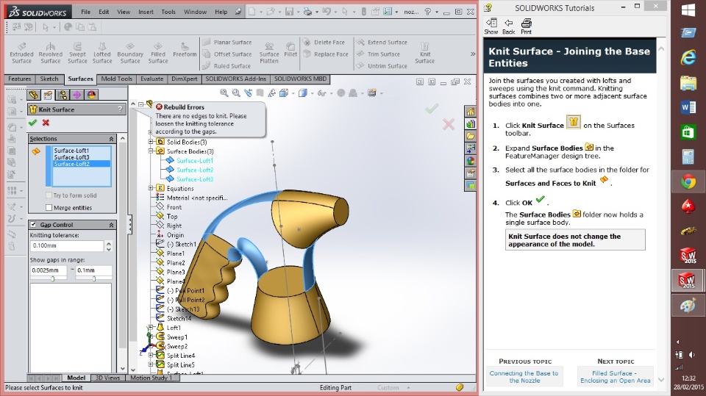The height and width of the screenshot is (396, 706).
Task: Select the Extruded Surface tool
Action: pos(21,53)
